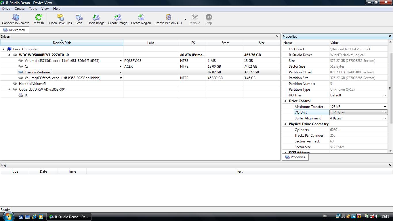This screenshot has height=221, width=393.
Task: Click the Create Virtual RAID icon
Action: tap(168, 17)
